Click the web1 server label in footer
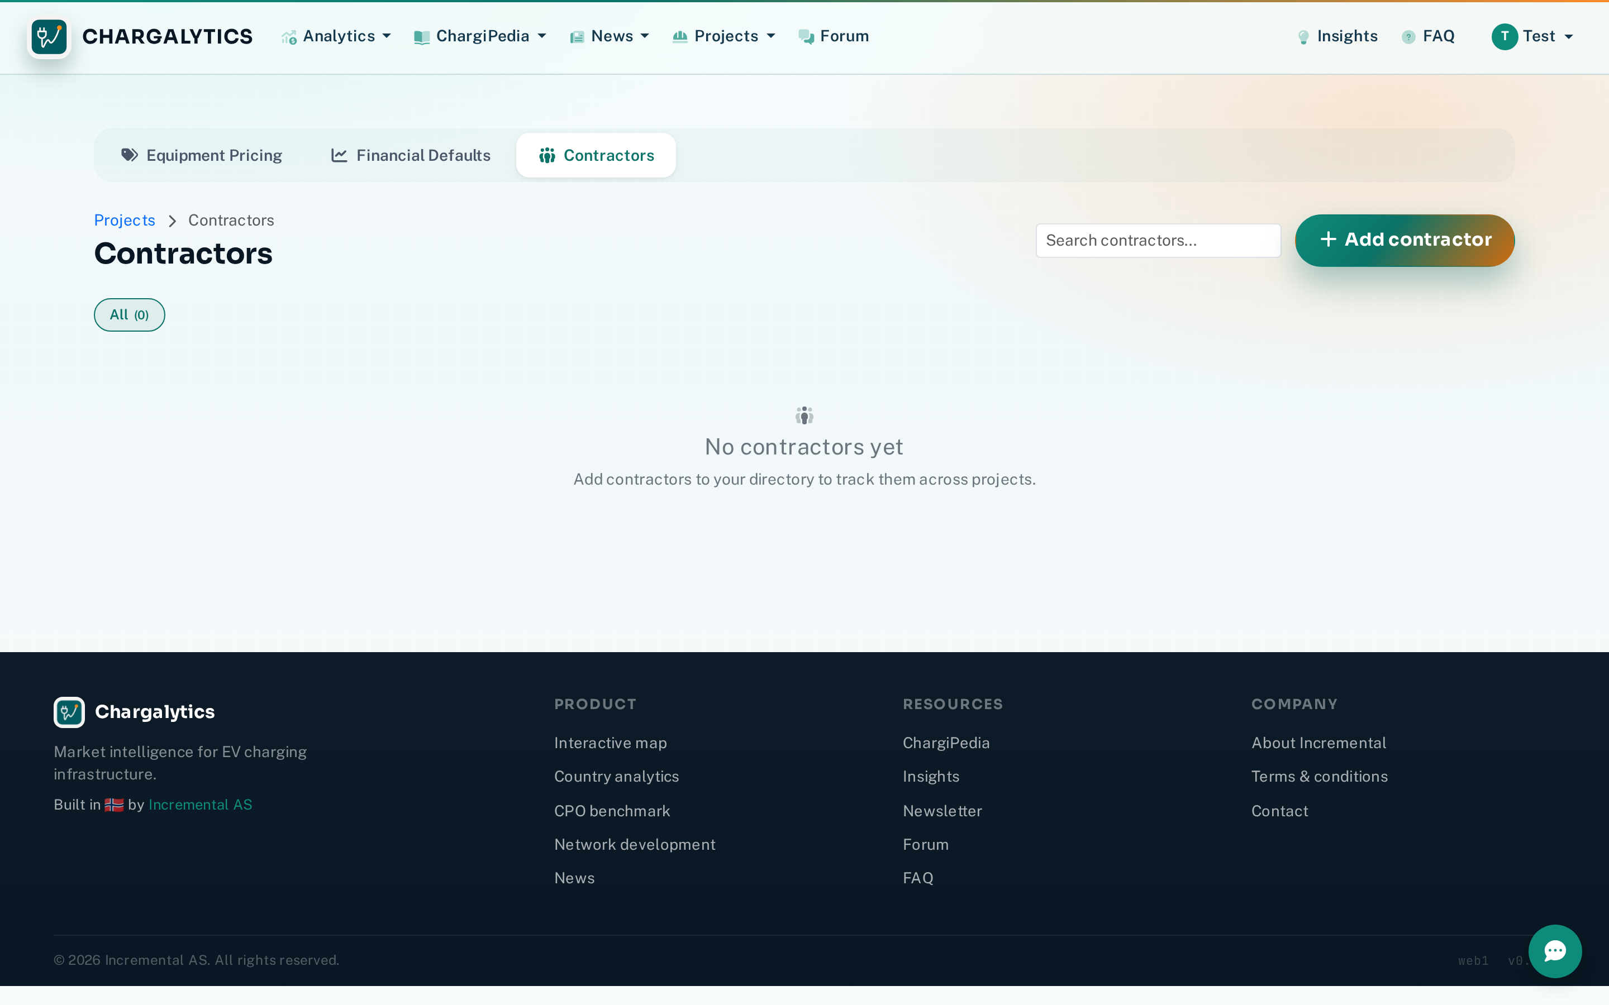The image size is (1609, 1005). [1473, 960]
